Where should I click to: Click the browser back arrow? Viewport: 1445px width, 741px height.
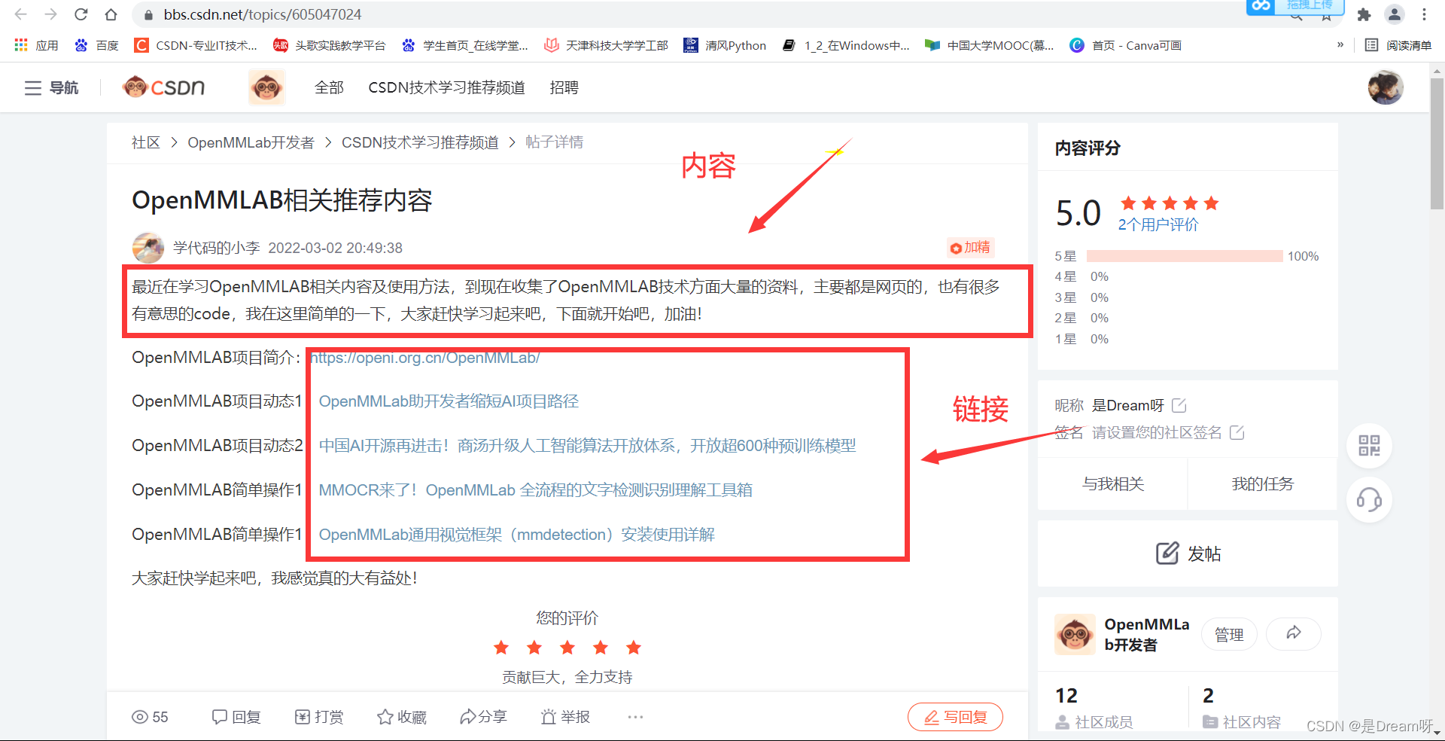[20, 14]
